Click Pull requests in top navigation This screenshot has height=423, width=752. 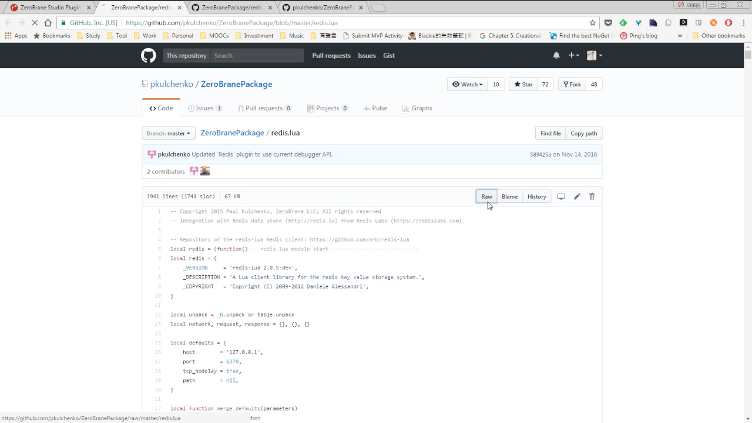(331, 56)
